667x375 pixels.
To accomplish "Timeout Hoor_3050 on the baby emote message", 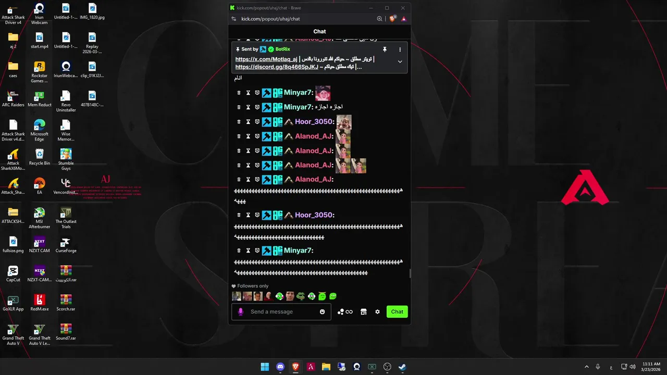I will pyautogui.click(x=248, y=122).
